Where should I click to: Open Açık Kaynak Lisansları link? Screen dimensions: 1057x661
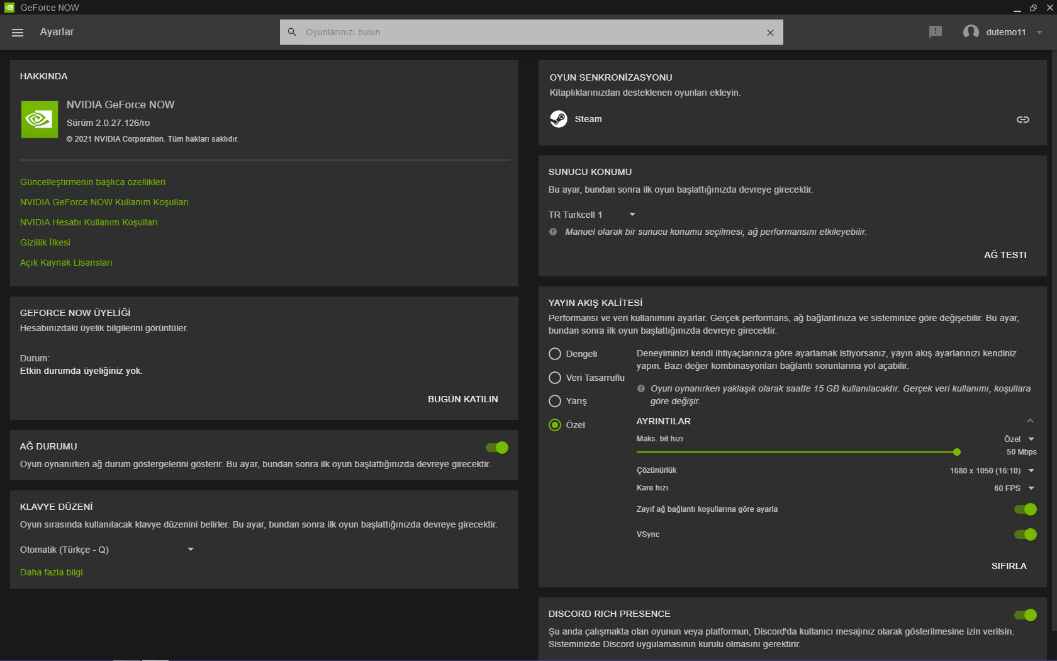tap(66, 263)
